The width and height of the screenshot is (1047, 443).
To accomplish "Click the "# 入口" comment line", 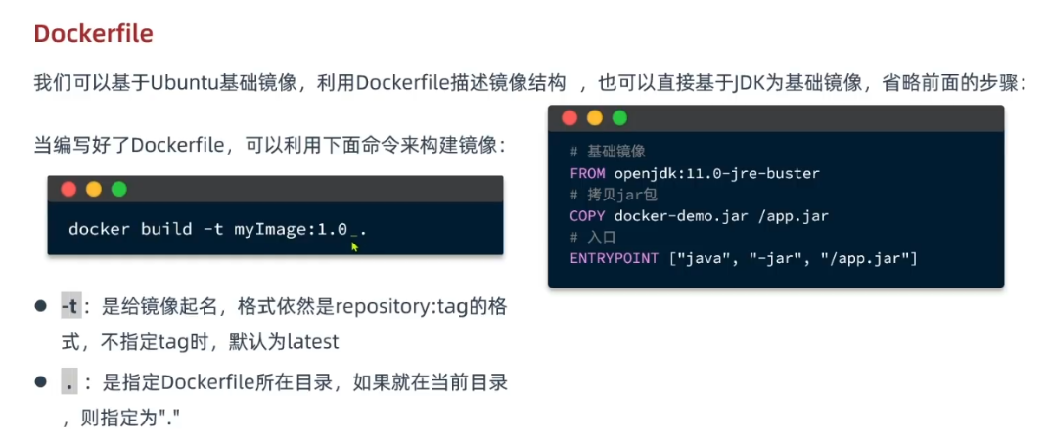I will [x=593, y=237].
